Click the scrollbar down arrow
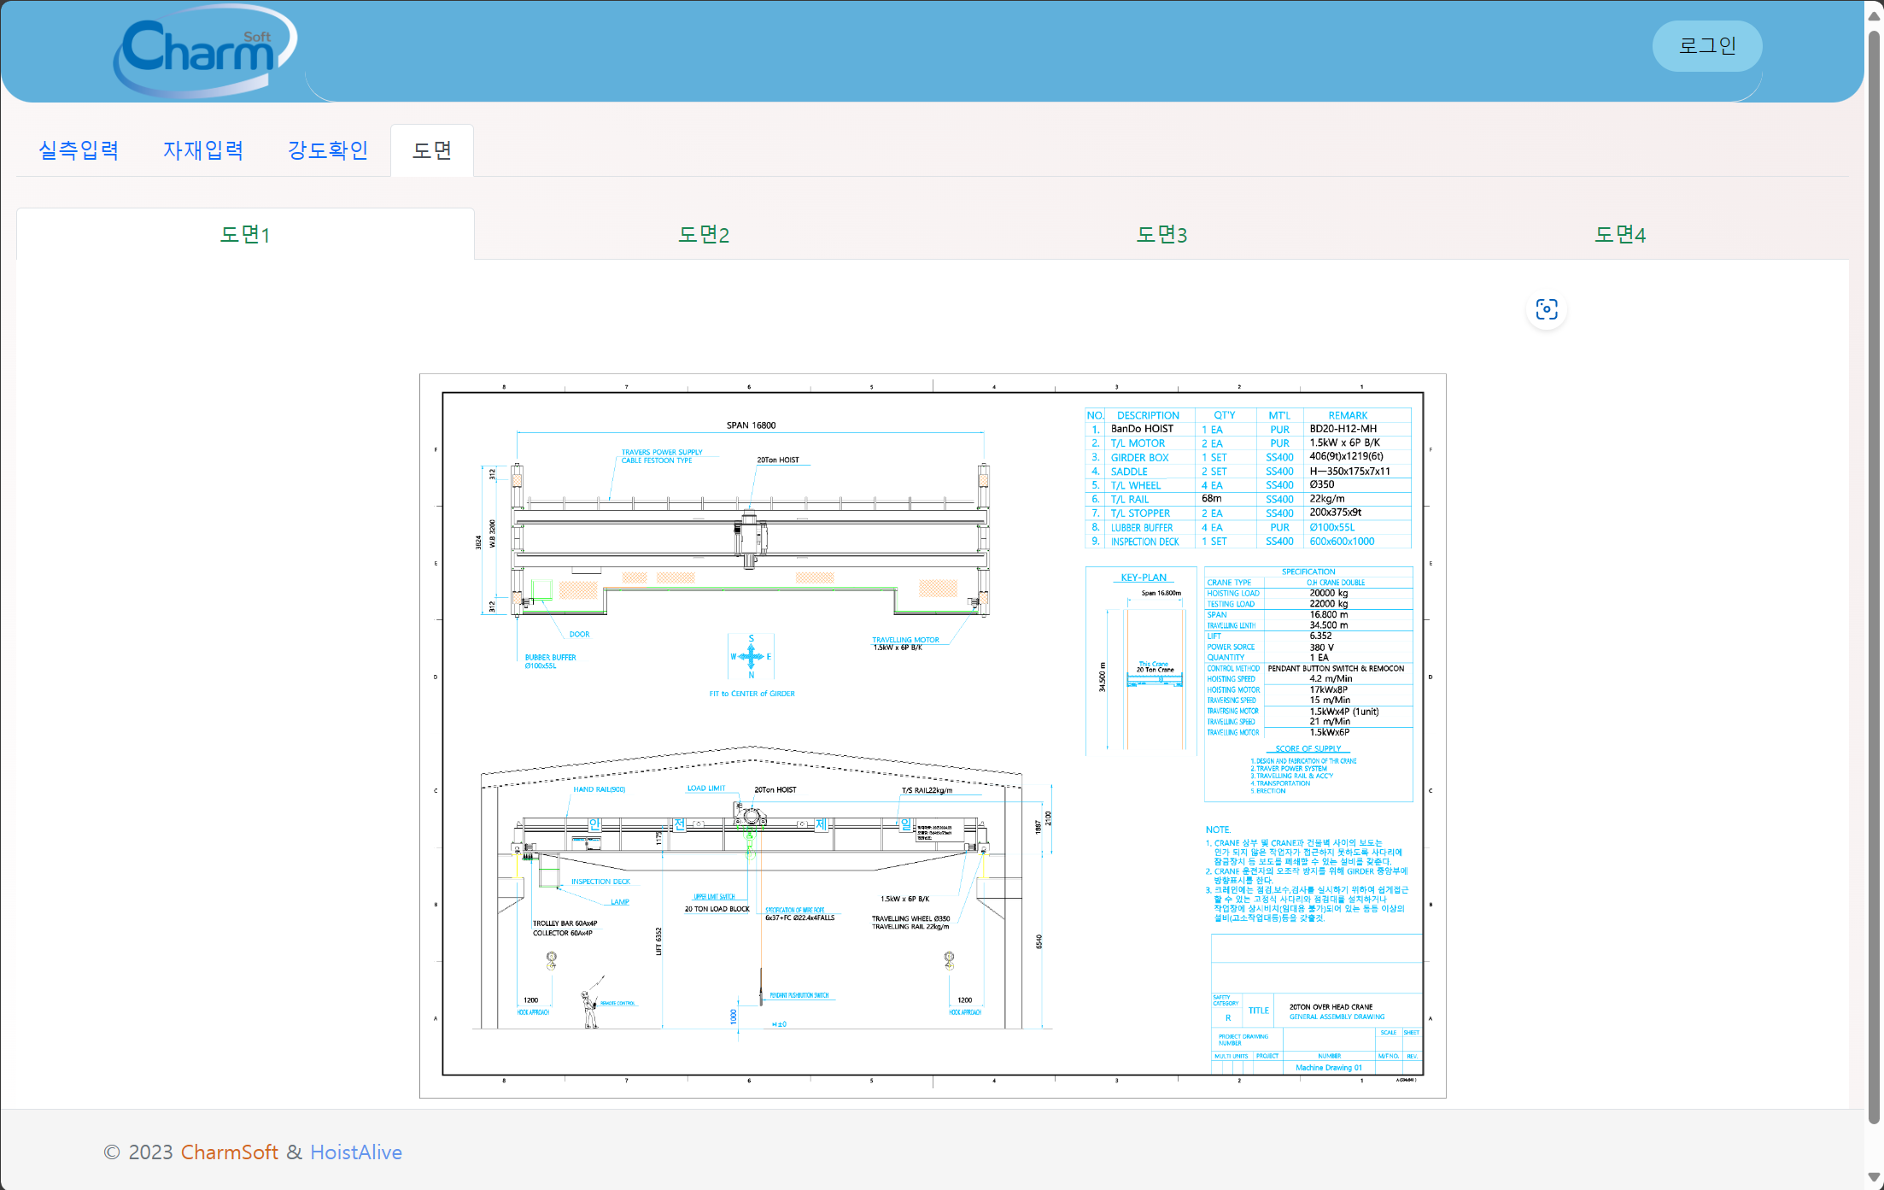This screenshot has width=1884, height=1190. click(x=1874, y=1177)
